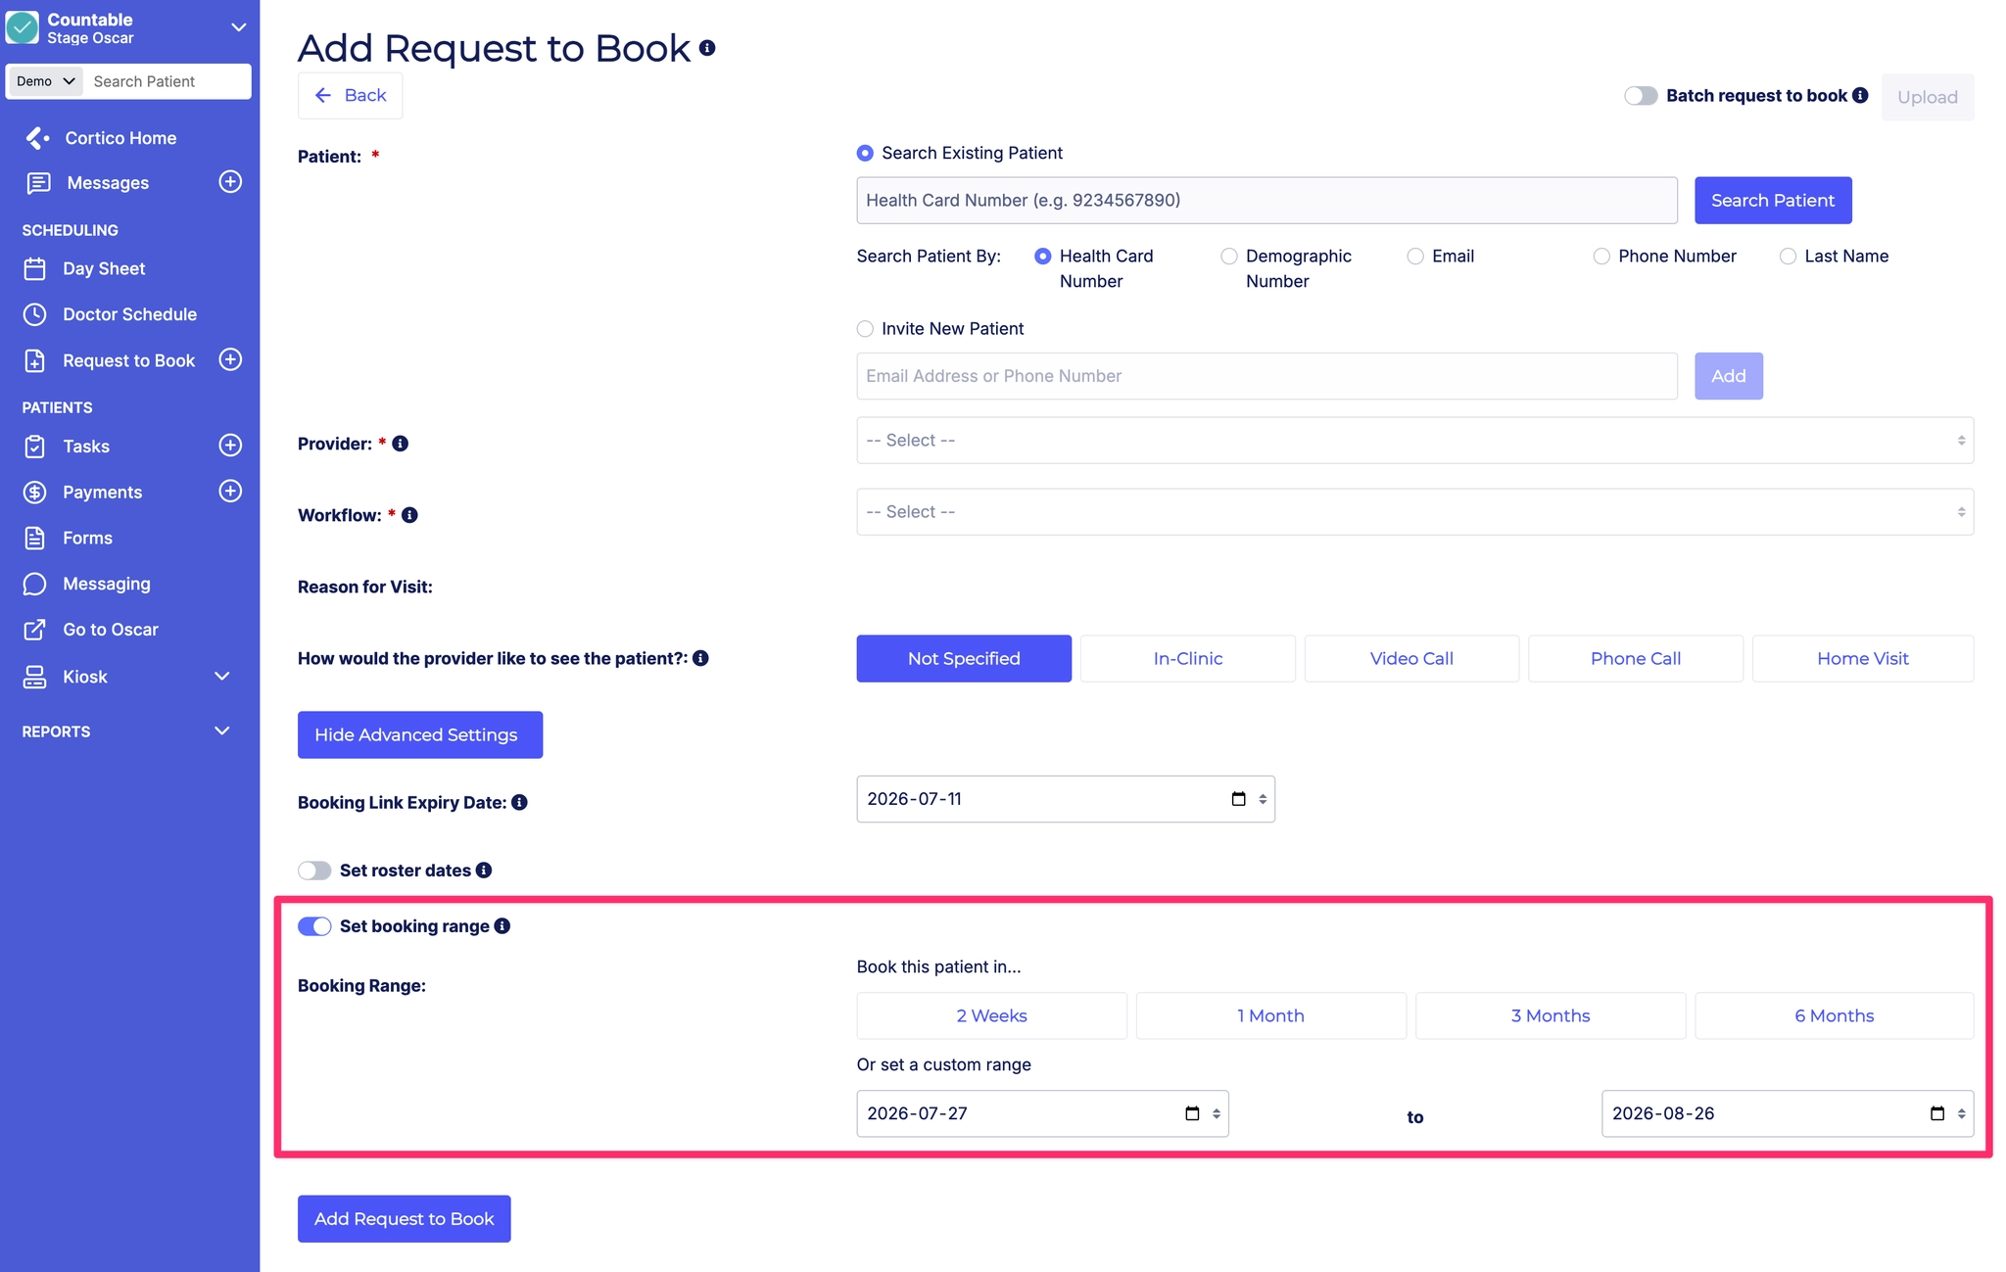The width and height of the screenshot is (2006, 1272).
Task: Open info icon next to Workflow label
Action: (410, 515)
